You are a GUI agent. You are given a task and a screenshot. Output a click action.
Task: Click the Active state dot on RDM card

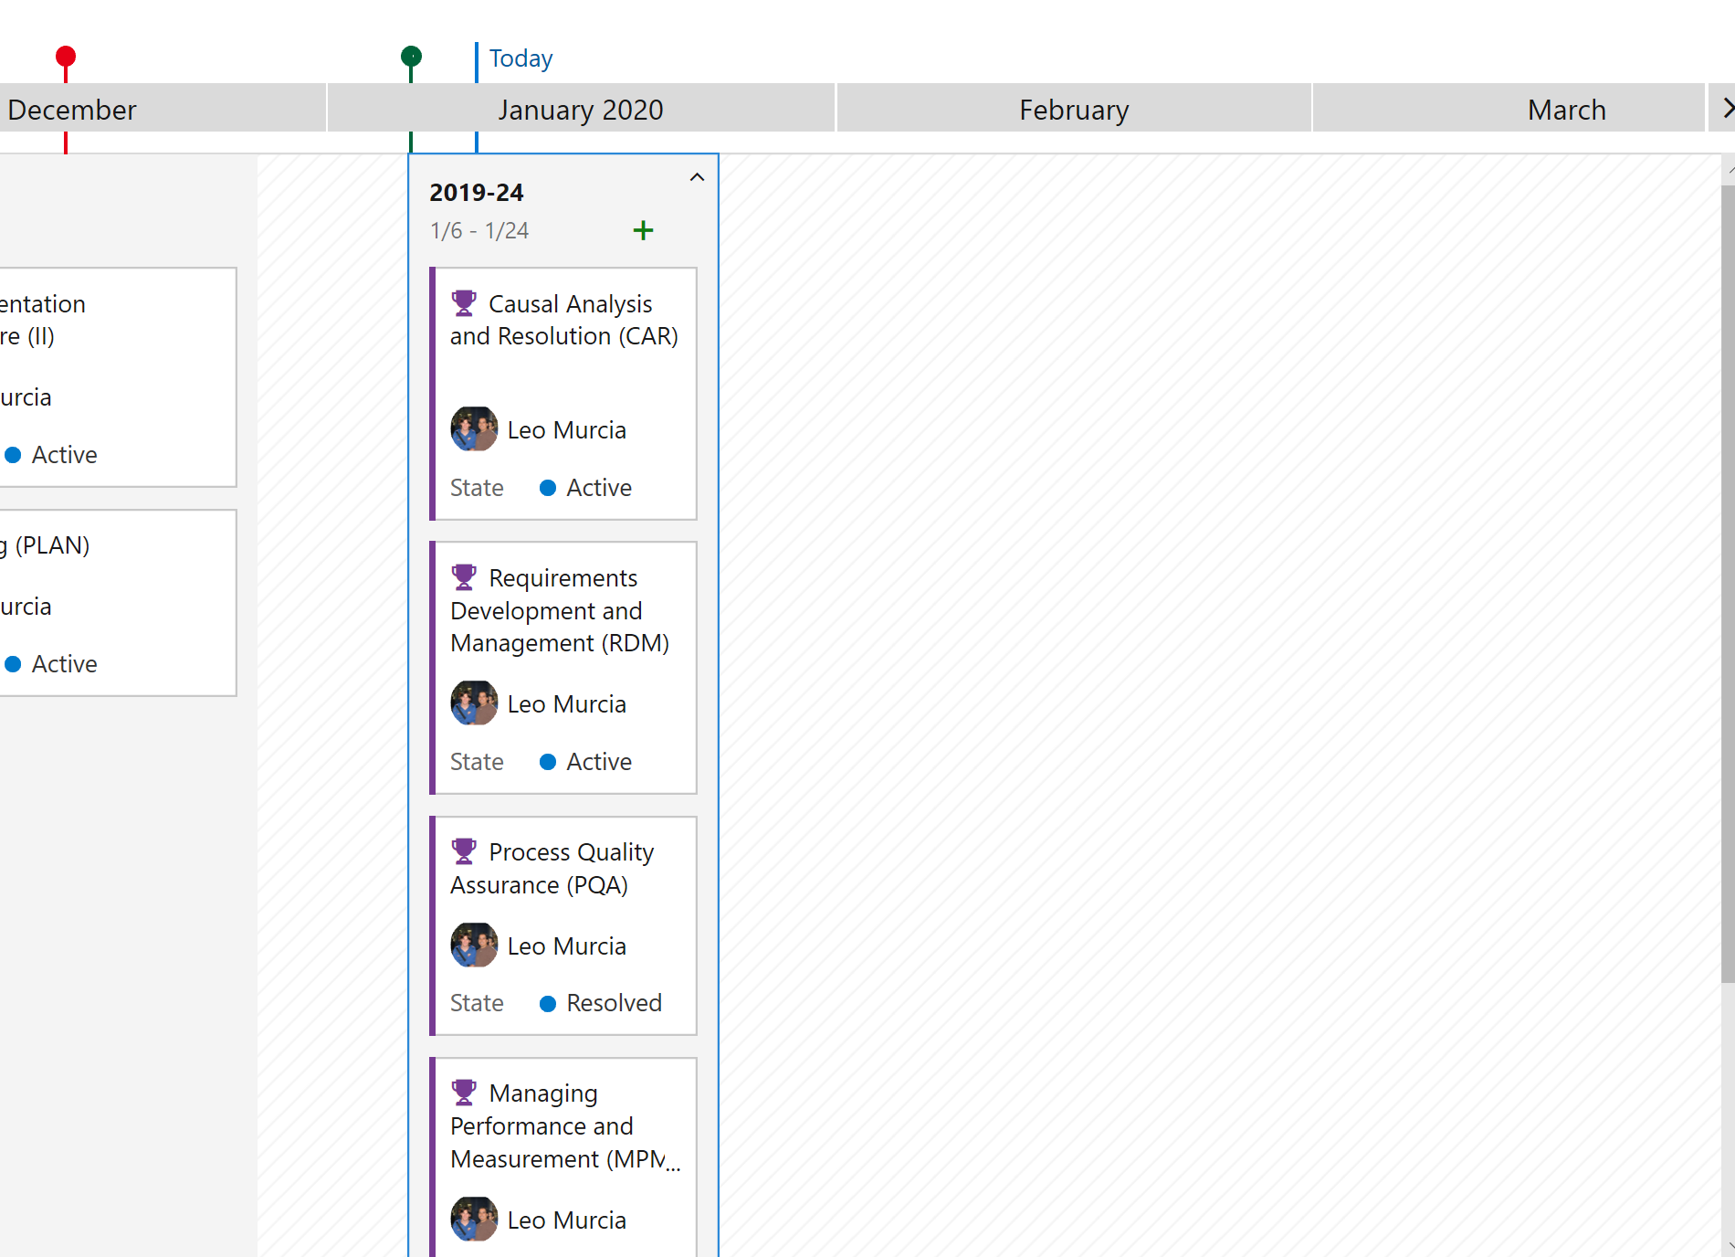[548, 761]
